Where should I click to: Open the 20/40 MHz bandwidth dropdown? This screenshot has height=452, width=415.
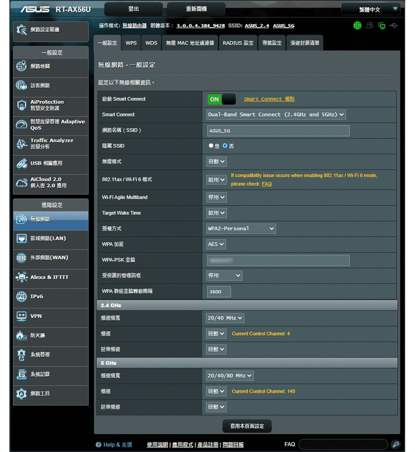click(225, 318)
